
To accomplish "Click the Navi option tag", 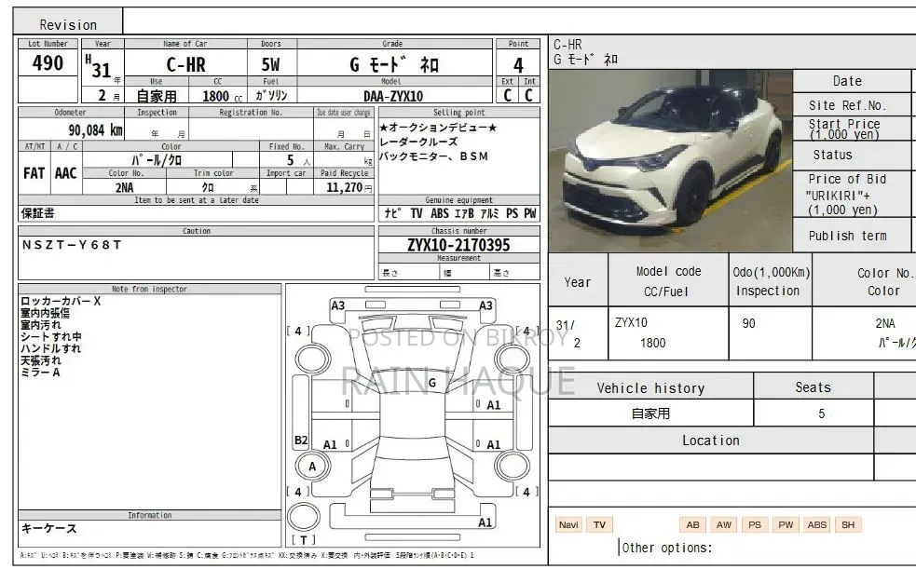I will pyautogui.click(x=568, y=524).
